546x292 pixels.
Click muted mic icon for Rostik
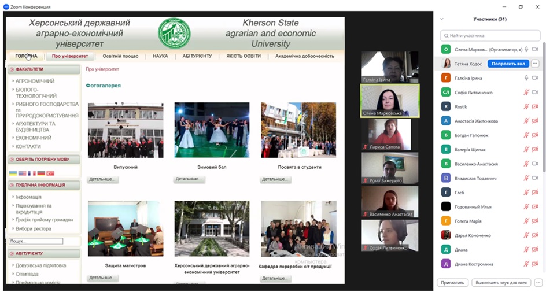point(526,106)
